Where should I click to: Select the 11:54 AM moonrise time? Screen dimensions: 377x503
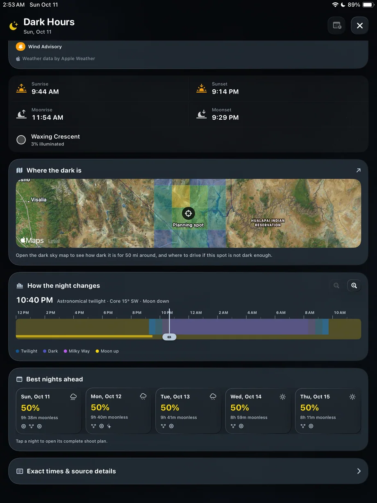[x=48, y=118]
